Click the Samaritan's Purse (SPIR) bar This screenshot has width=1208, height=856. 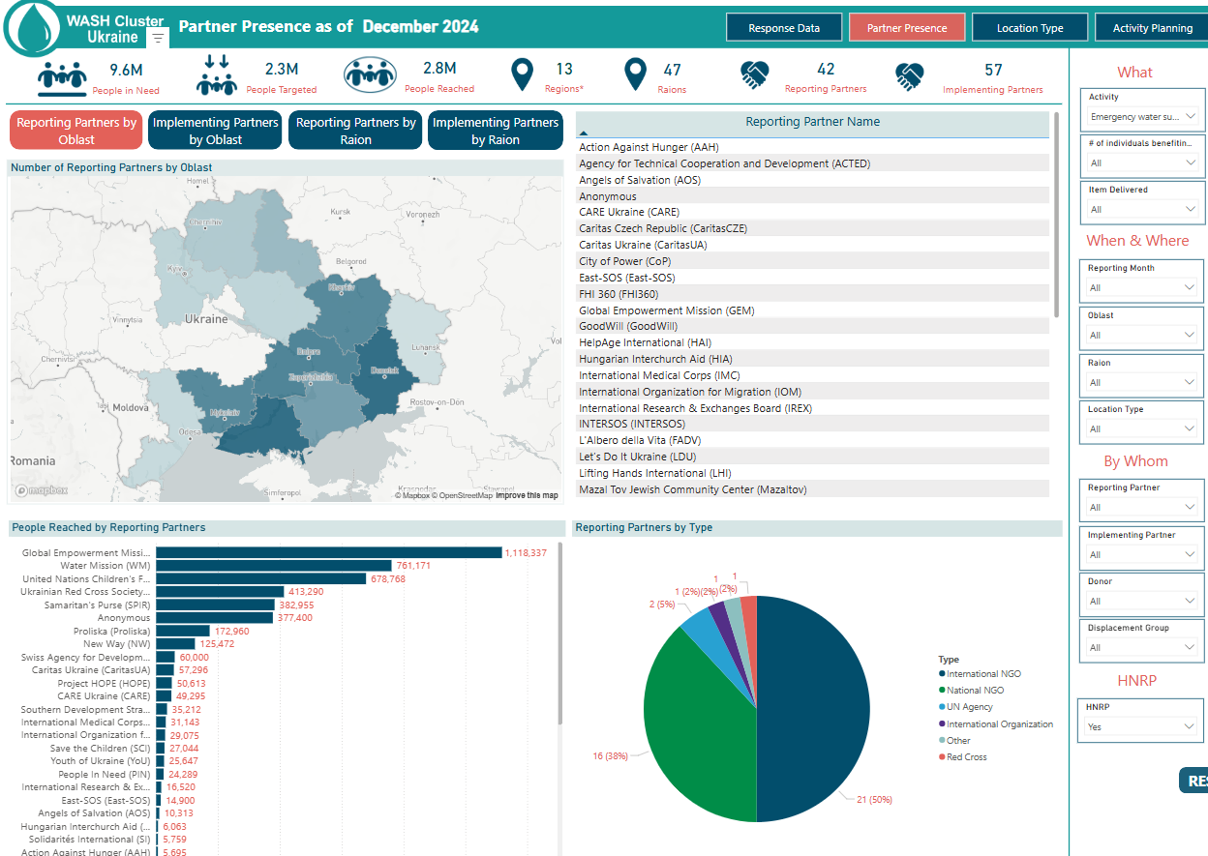click(x=215, y=605)
